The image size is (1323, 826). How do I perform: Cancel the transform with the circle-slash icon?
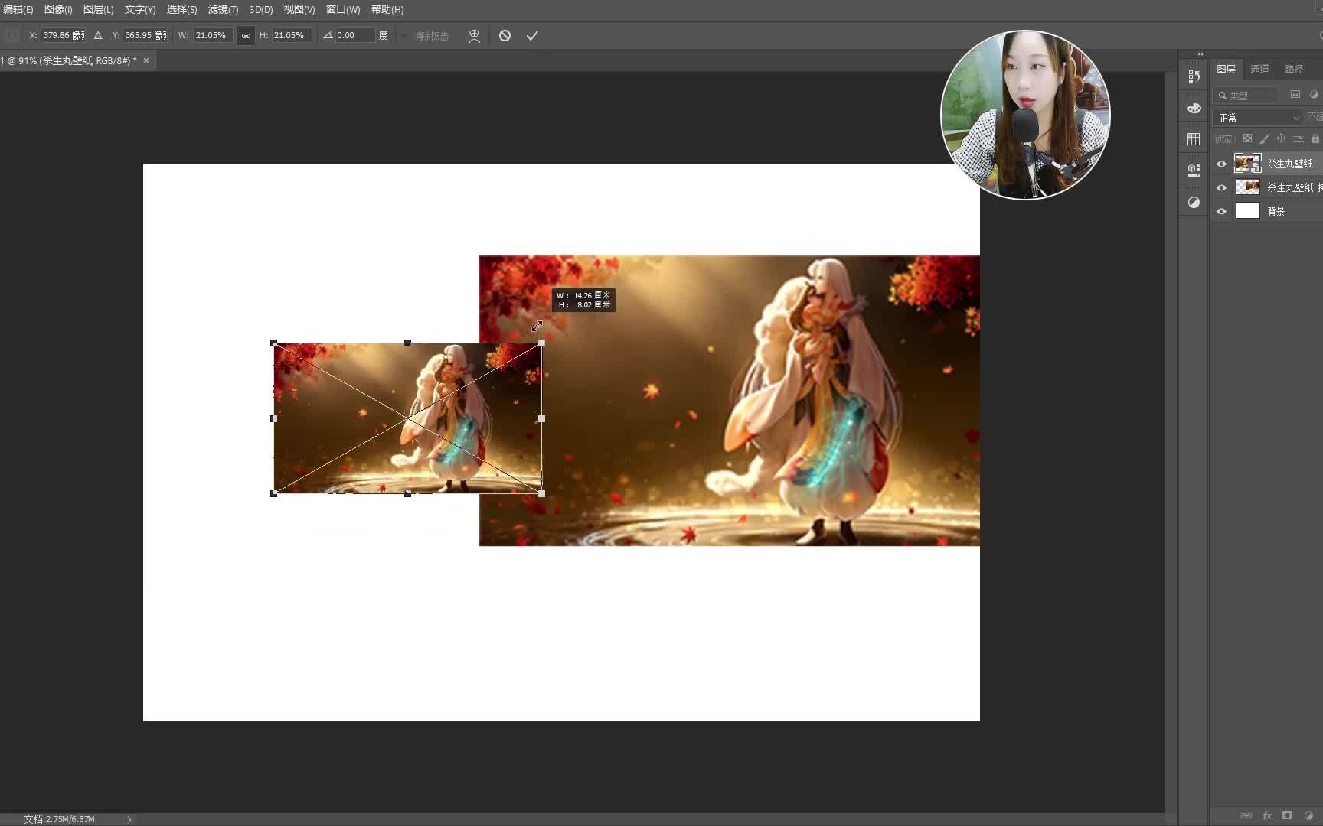click(x=505, y=35)
